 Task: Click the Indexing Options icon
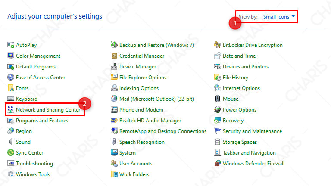pyautogui.click(x=114, y=88)
